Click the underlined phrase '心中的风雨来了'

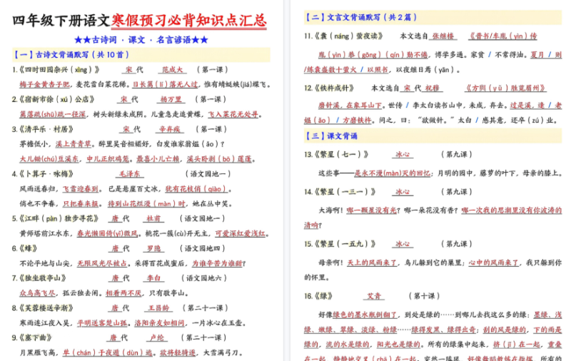point(493,263)
